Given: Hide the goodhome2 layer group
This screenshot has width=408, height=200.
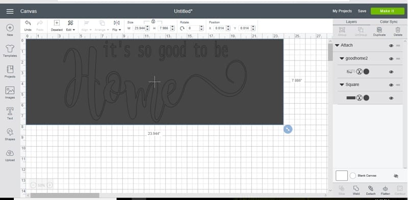Looking at the screenshot, I should tap(391, 59).
